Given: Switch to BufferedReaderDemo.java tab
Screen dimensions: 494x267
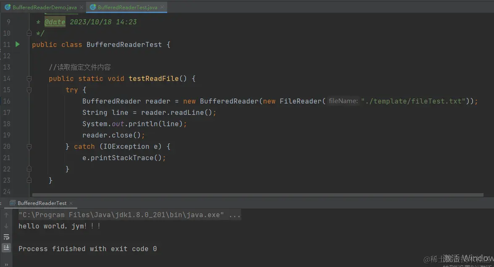Looking at the screenshot, I should (x=45, y=7).
